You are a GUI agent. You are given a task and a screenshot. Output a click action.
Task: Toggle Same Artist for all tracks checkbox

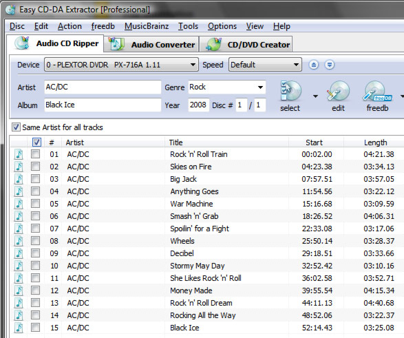tap(16, 127)
